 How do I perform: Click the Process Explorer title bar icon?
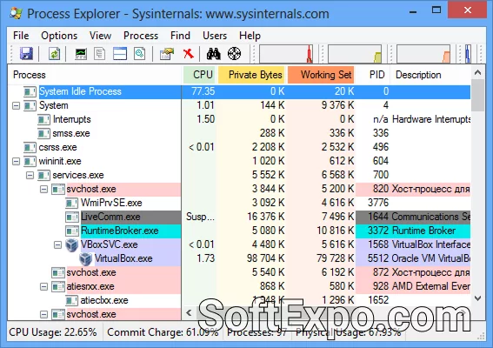[16, 13]
